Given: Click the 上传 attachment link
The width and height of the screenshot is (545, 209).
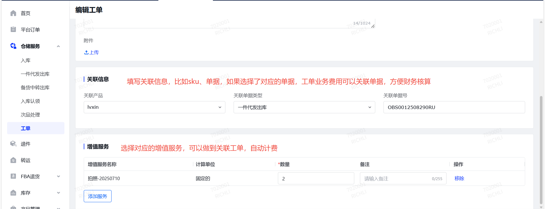Looking at the screenshot, I should pyautogui.click(x=91, y=52).
